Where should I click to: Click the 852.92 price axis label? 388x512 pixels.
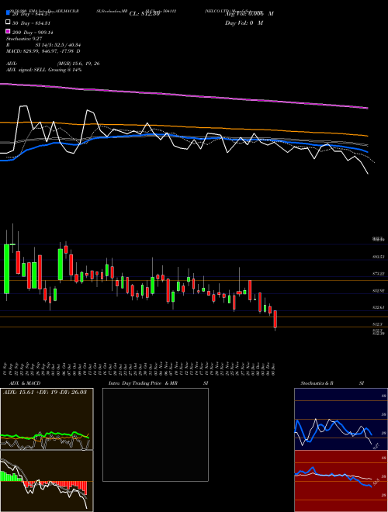point(379,291)
